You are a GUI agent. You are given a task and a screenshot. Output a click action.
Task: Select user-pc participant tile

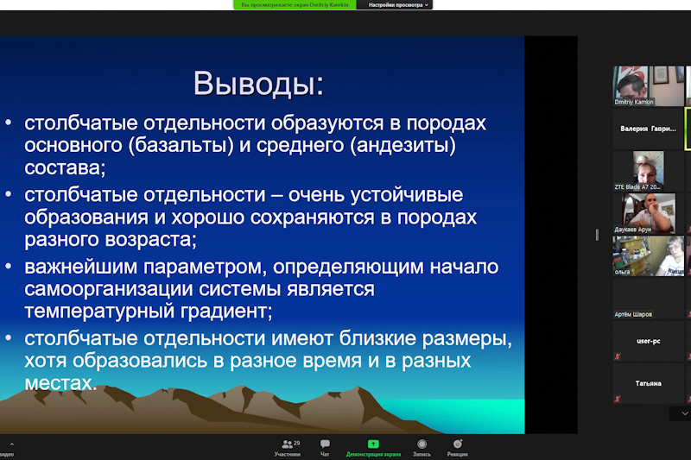click(649, 341)
